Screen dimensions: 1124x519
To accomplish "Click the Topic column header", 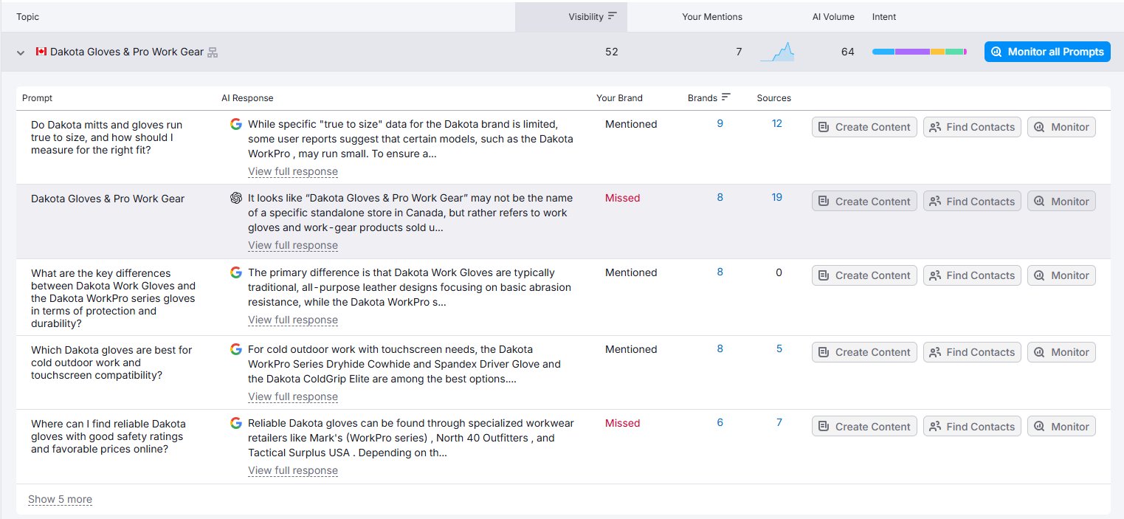I will coord(28,16).
